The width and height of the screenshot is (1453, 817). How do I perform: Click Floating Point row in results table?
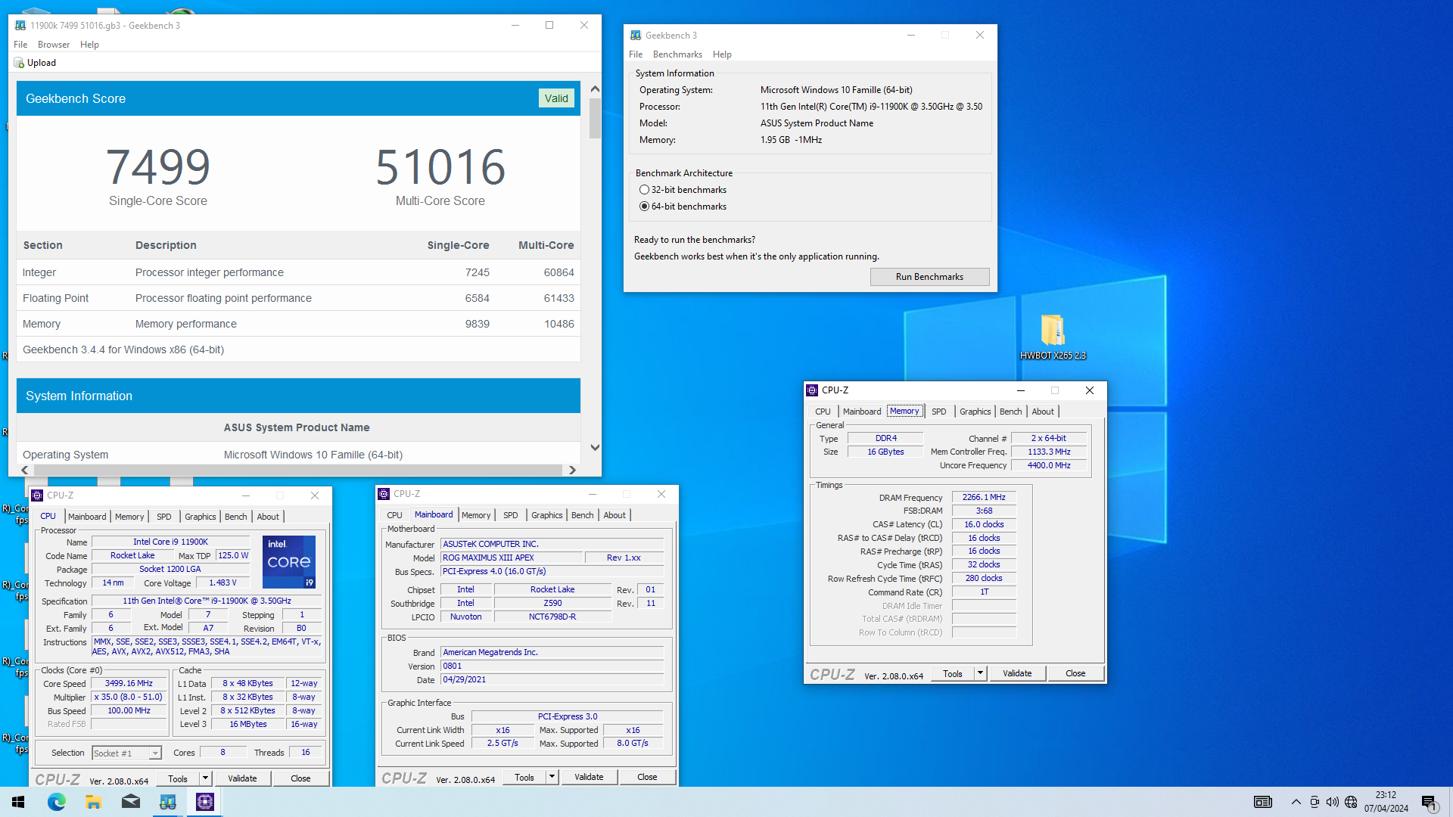[x=298, y=298]
